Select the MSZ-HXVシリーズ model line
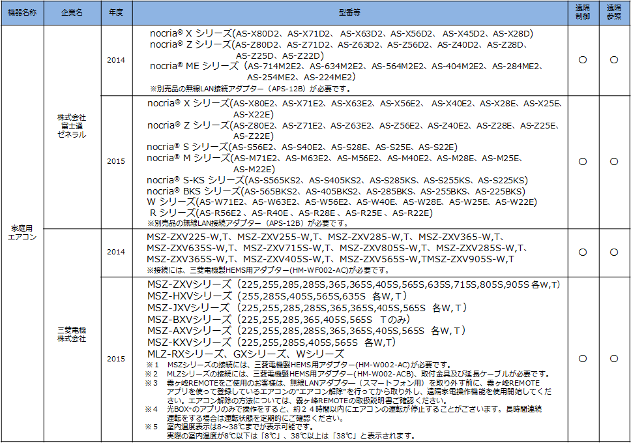Viewport: 631px width, 443px height. click(278, 296)
